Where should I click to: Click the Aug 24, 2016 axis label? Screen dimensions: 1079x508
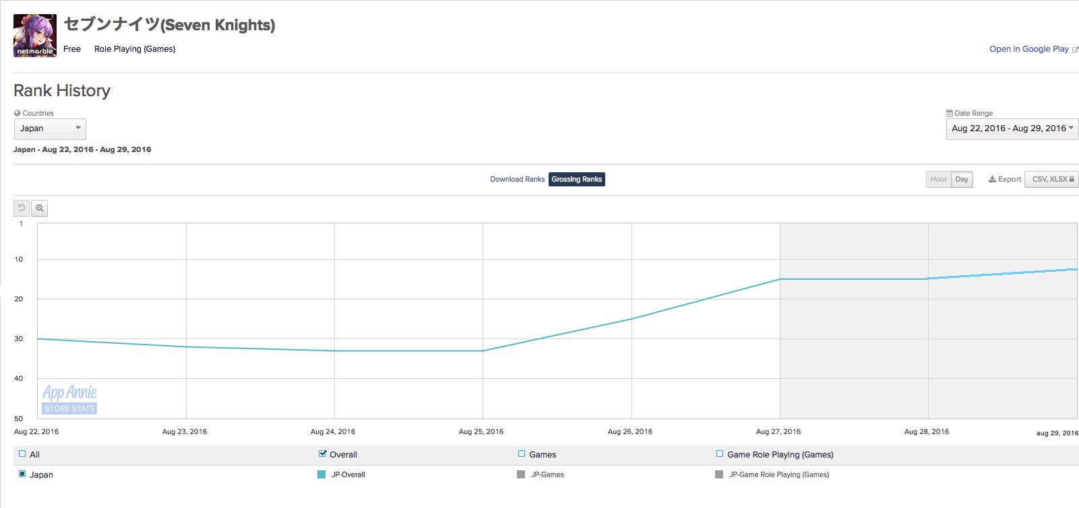333,431
